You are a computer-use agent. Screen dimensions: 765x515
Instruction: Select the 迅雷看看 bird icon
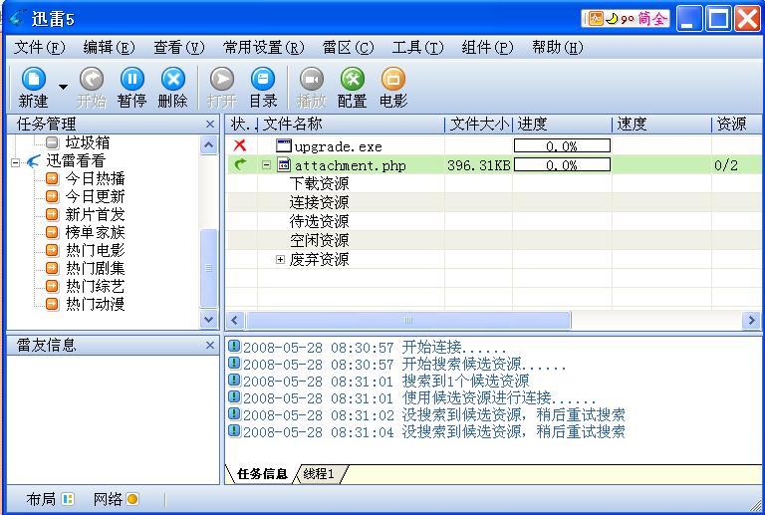coord(34,161)
